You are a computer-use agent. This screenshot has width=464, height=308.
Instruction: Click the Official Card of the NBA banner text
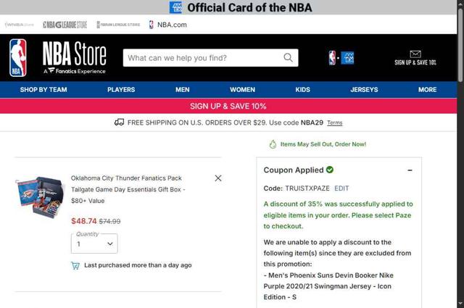pyautogui.click(x=249, y=7)
